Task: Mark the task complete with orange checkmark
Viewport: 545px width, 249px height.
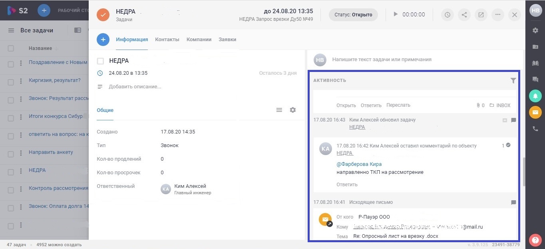Action: click(x=103, y=15)
